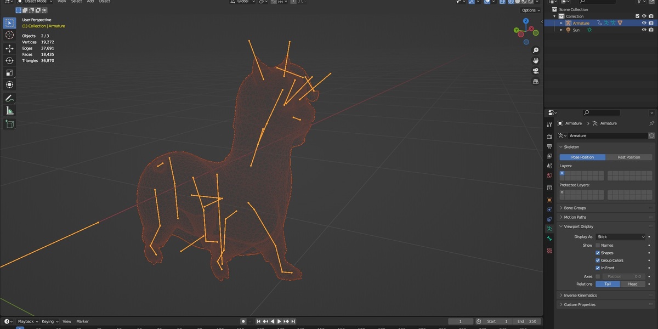Image resolution: width=658 pixels, height=329 pixels.
Task: Open the Object Mode dropdown
Action: (x=35, y=2)
